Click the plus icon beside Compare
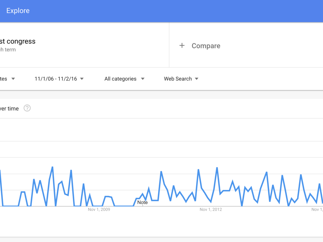 pos(182,46)
